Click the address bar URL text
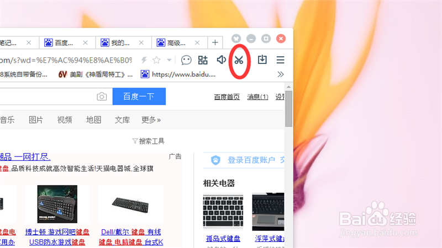442x248 pixels. click(66, 60)
